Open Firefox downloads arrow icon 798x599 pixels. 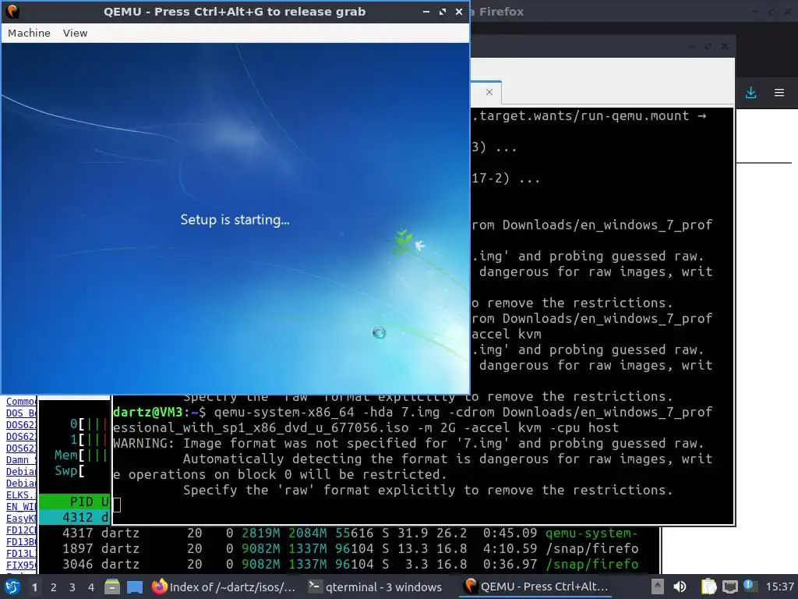pyautogui.click(x=750, y=93)
